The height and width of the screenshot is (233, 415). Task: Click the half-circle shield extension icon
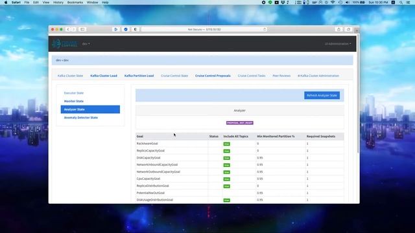(136, 29)
